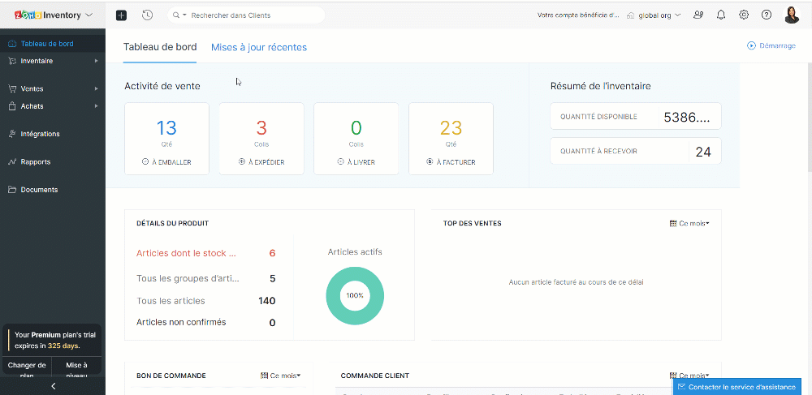Click the Achats bag icon

pos(12,106)
